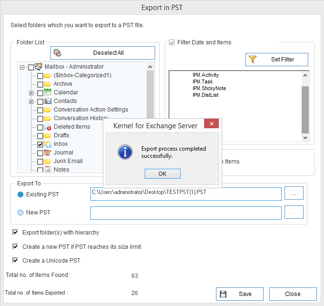The width and height of the screenshot is (324, 306).
Task: Select the IPM.DistList filter item
Action: click(206, 95)
